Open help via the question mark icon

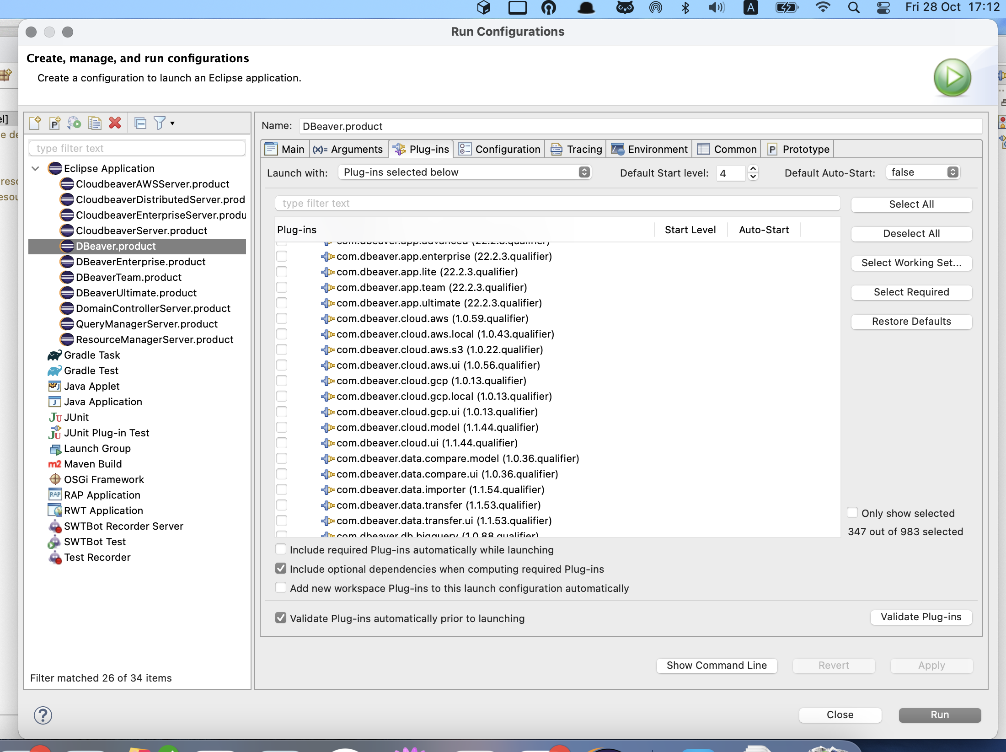pos(43,715)
